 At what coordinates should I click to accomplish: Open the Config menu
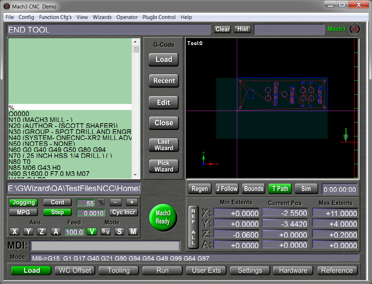(26, 17)
